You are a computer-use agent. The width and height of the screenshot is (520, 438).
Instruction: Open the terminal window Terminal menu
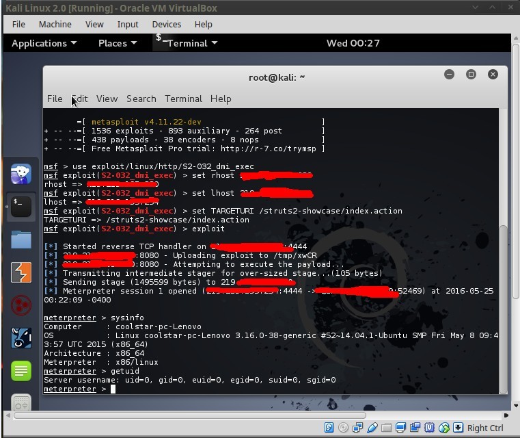click(x=183, y=99)
